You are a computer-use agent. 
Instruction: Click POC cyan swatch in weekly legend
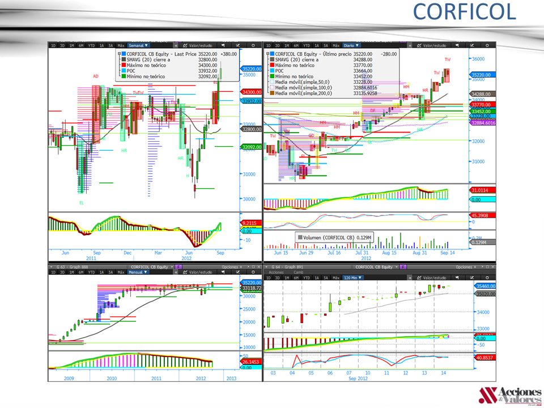[124, 71]
